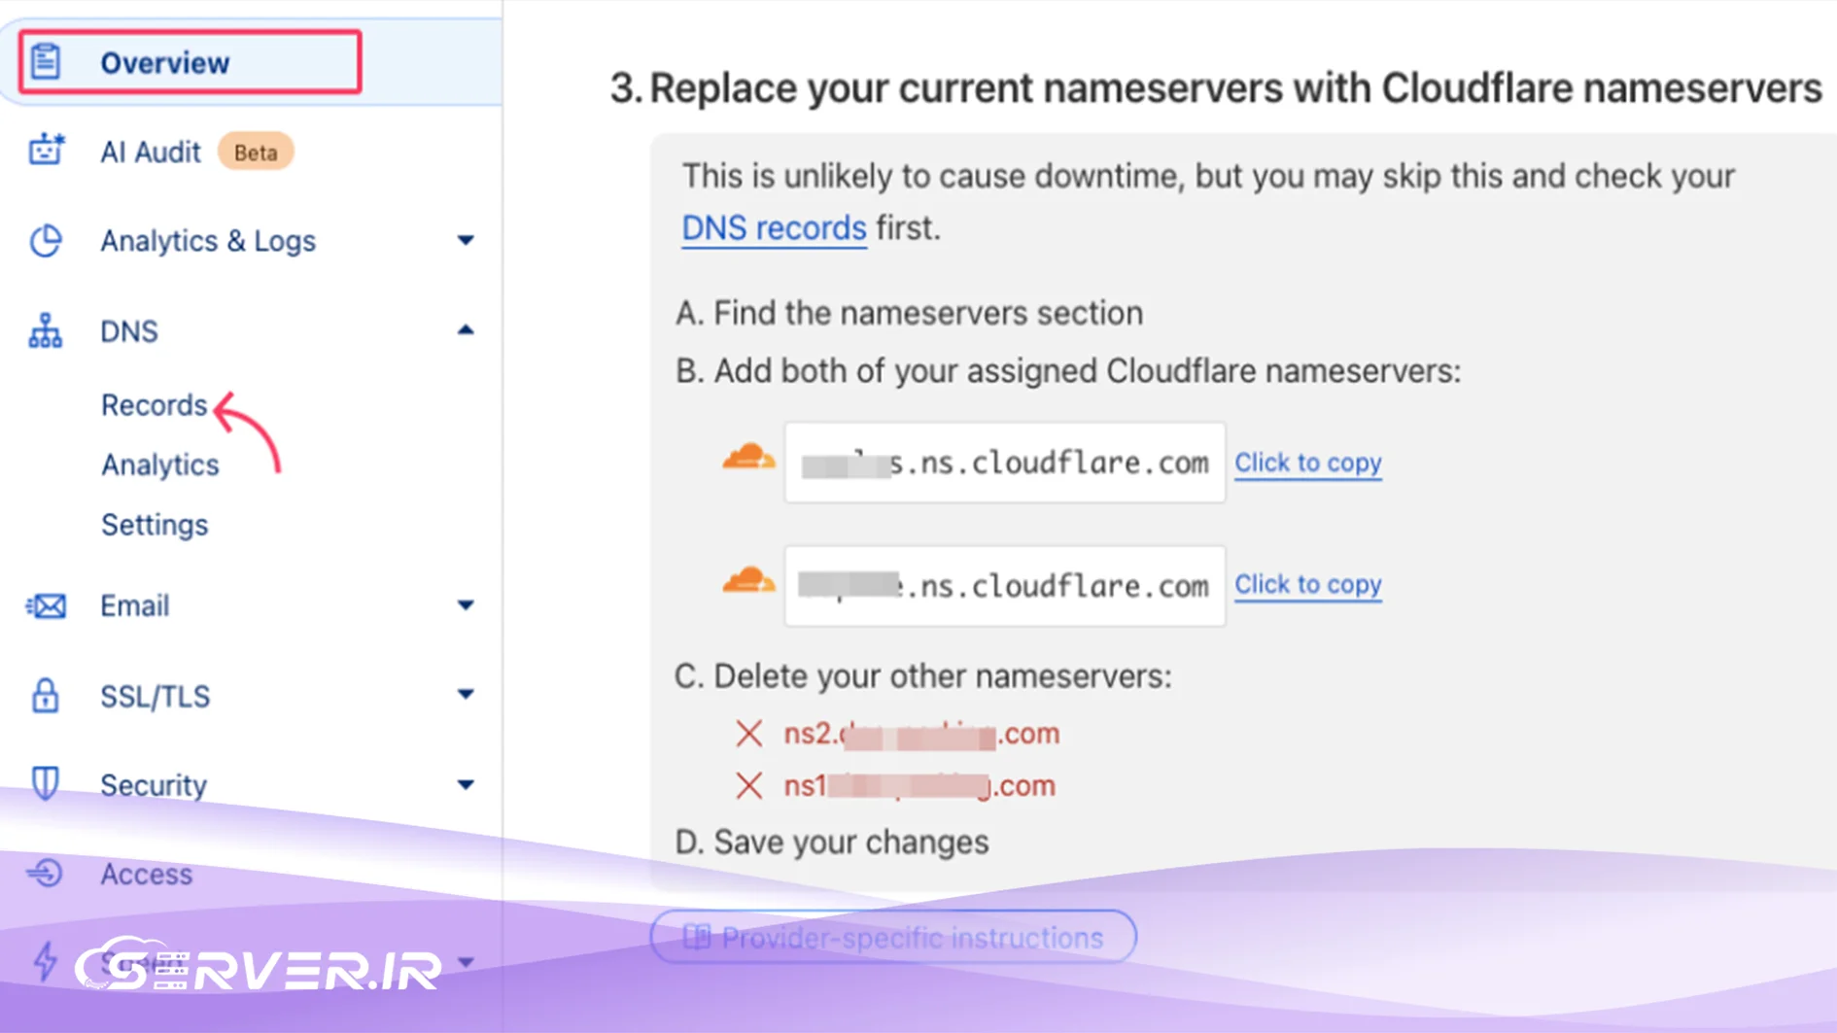Expand the Security dropdown arrow
The width and height of the screenshot is (1837, 1033).
466,784
